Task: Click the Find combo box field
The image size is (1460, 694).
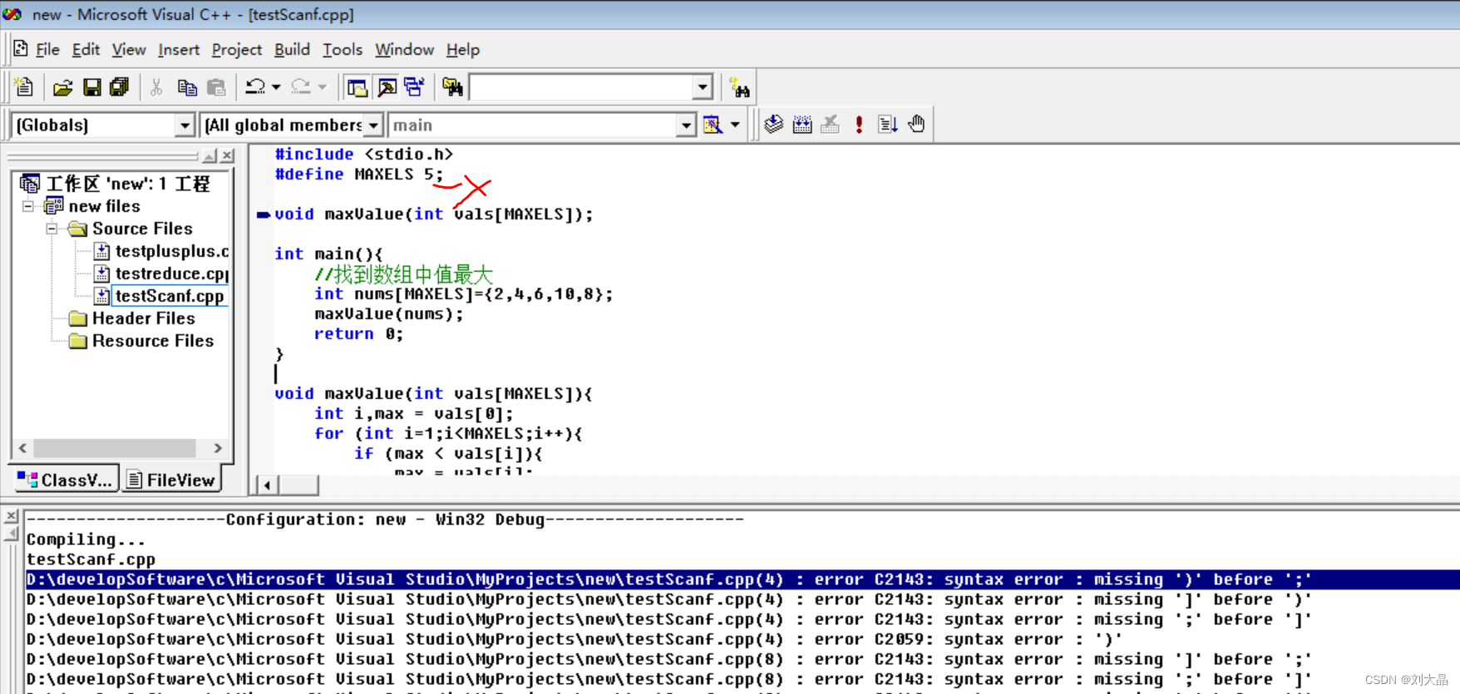Action: click(x=581, y=87)
